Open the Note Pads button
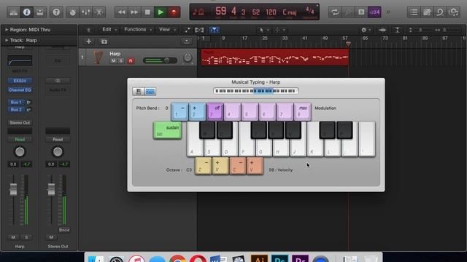This screenshot has height=262, width=467. 427,12
